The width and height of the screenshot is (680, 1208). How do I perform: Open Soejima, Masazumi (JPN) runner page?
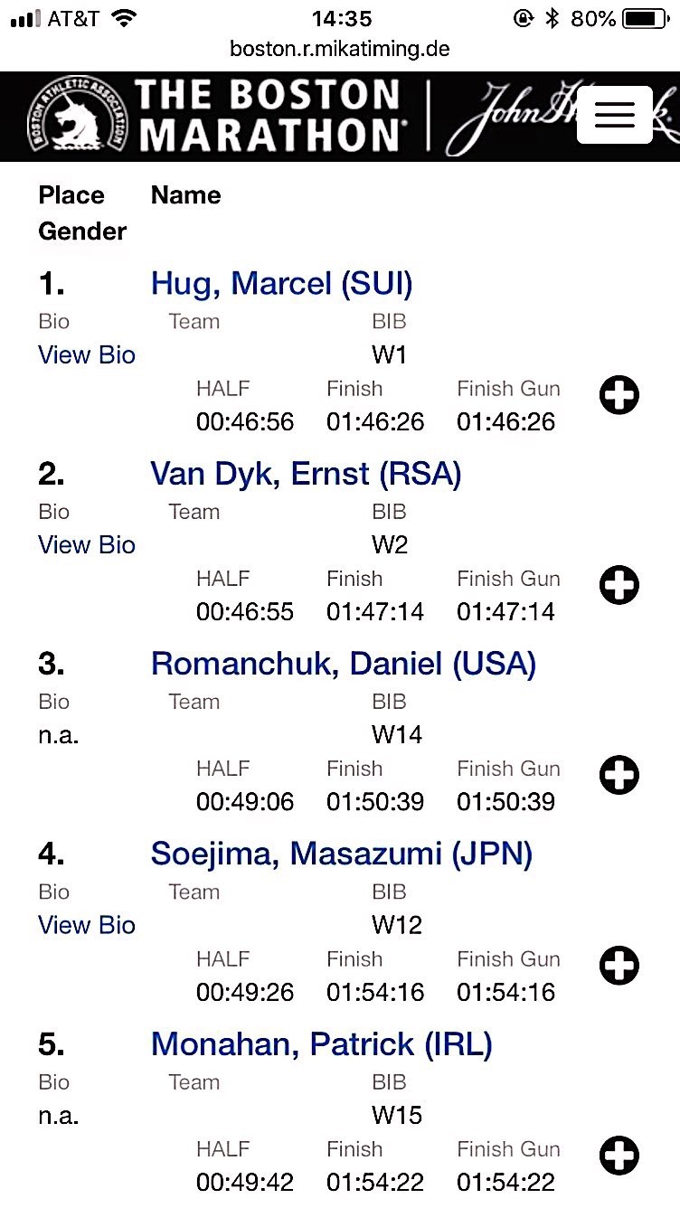(x=342, y=854)
